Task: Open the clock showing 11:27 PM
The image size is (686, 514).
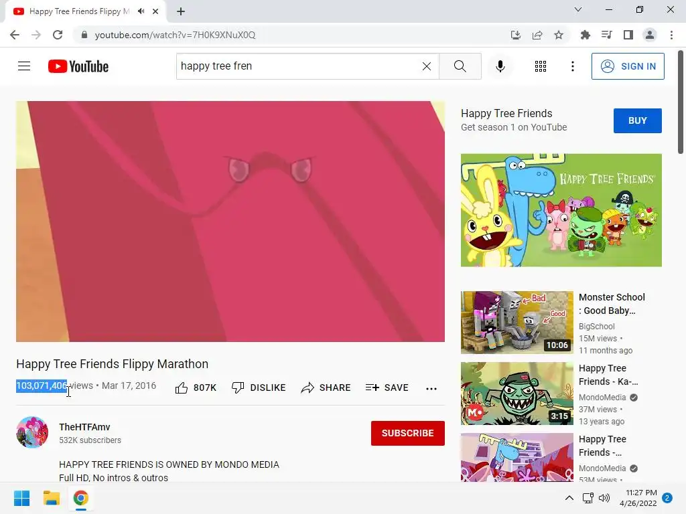Action: [x=638, y=498]
